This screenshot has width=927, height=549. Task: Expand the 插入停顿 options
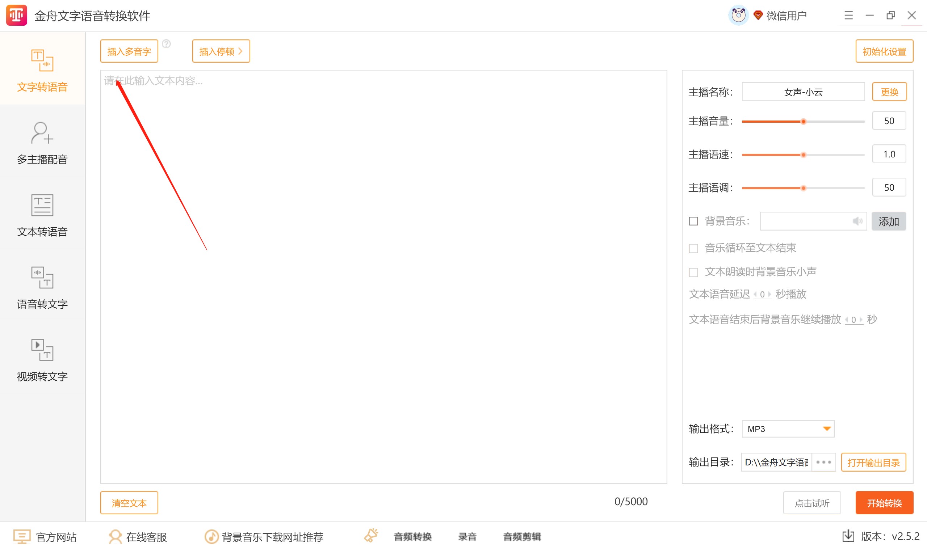pyautogui.click(x=221, y=51)
